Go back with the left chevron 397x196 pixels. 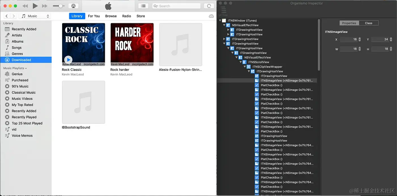tap(7, 16)
